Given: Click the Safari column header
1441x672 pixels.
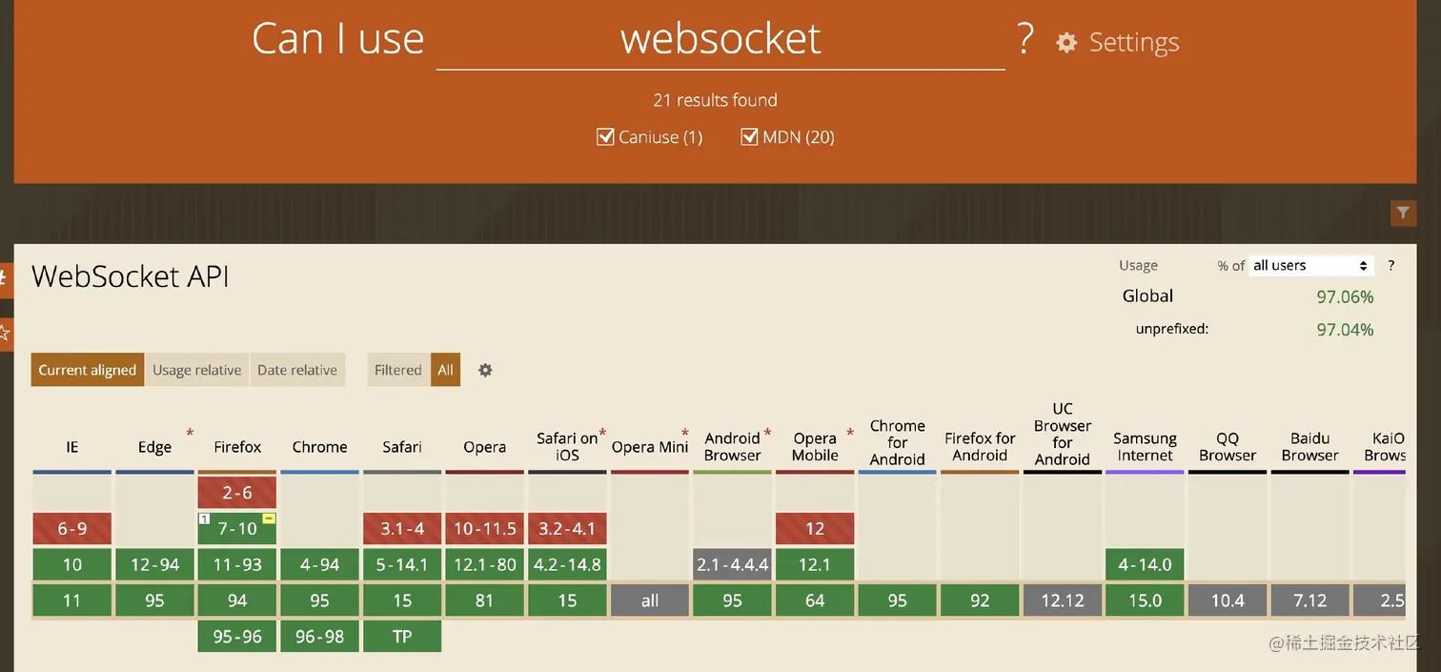Looking at the screenshot, I should click(402, 447).
